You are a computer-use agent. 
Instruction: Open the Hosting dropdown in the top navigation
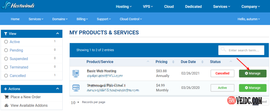124,7
